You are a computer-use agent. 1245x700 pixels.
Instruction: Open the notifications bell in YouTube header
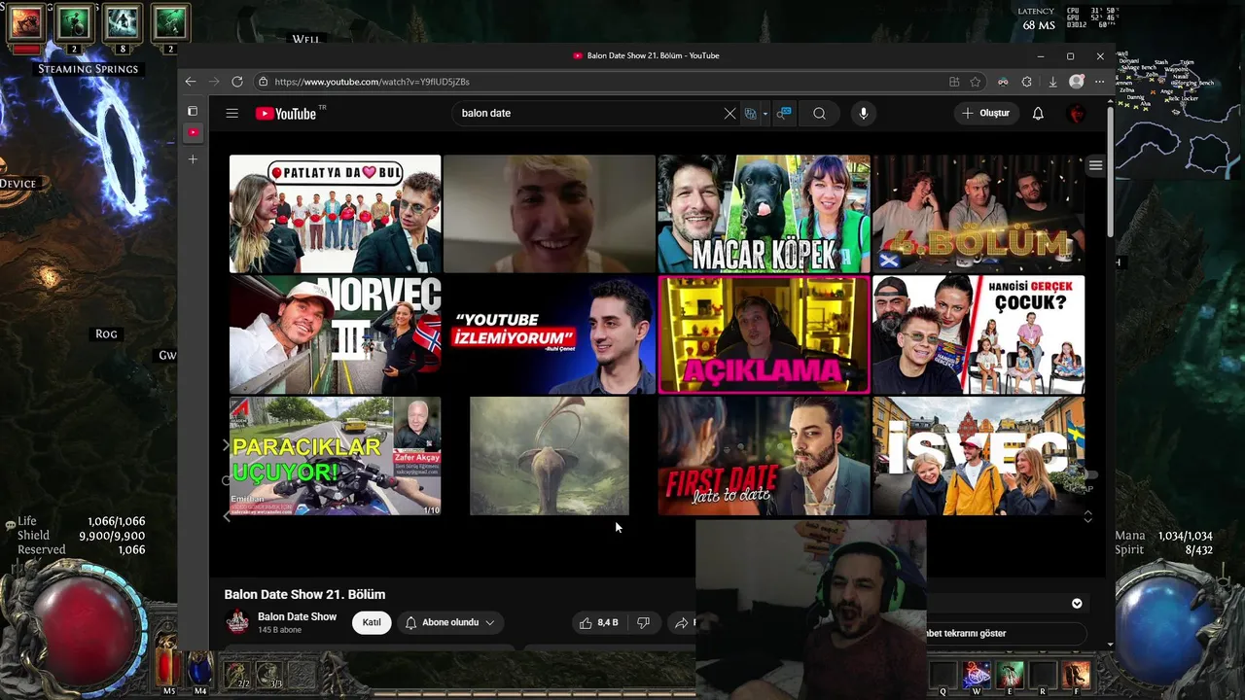(1038, 113)
